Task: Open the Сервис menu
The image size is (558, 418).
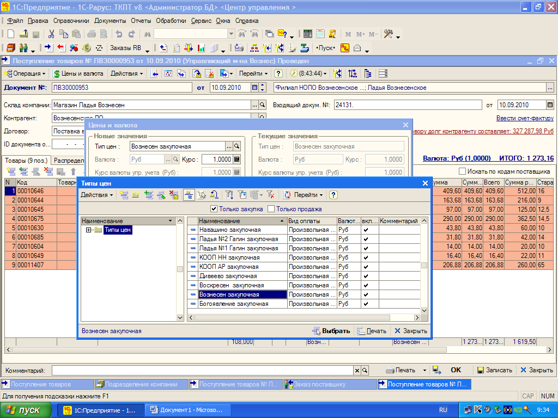Action: pyautogui.click(x=201, y=21)
